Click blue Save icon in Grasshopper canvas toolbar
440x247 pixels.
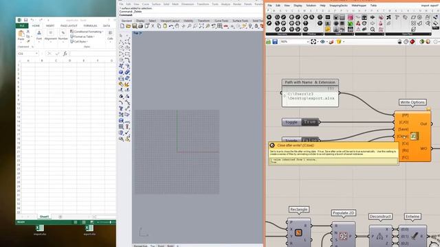coord(275,42)
